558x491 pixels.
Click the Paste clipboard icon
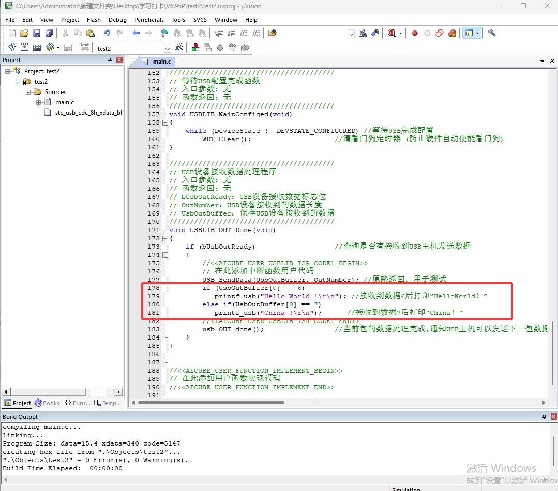(91, 33)
